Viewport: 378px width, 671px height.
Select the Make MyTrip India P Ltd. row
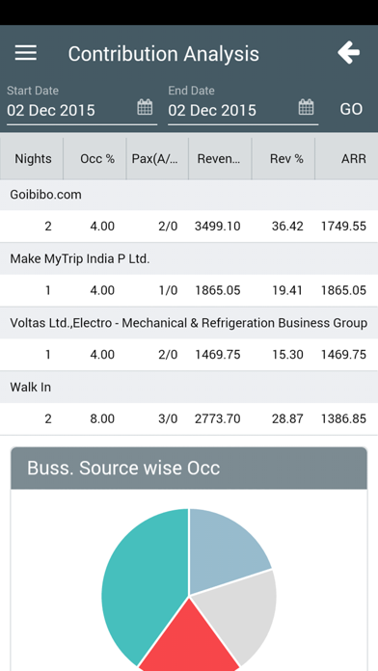point(189,259)
